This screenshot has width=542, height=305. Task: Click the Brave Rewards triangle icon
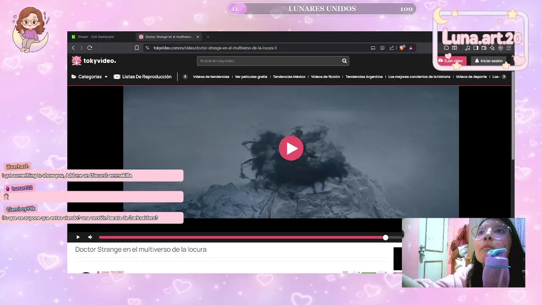pos(411,48)
